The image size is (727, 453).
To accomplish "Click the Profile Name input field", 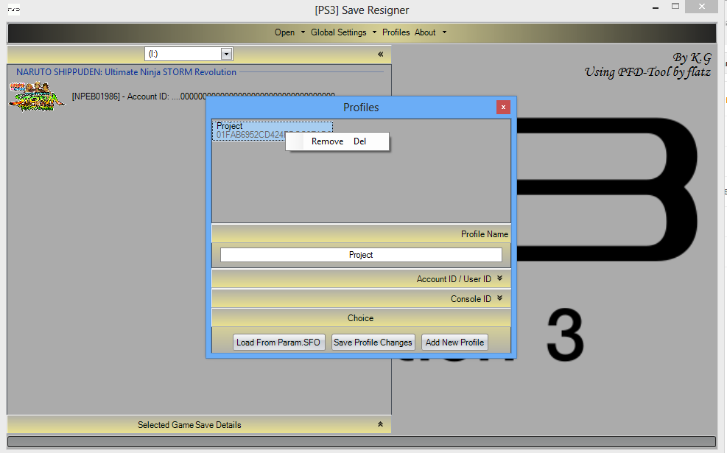I will [361, 255].
